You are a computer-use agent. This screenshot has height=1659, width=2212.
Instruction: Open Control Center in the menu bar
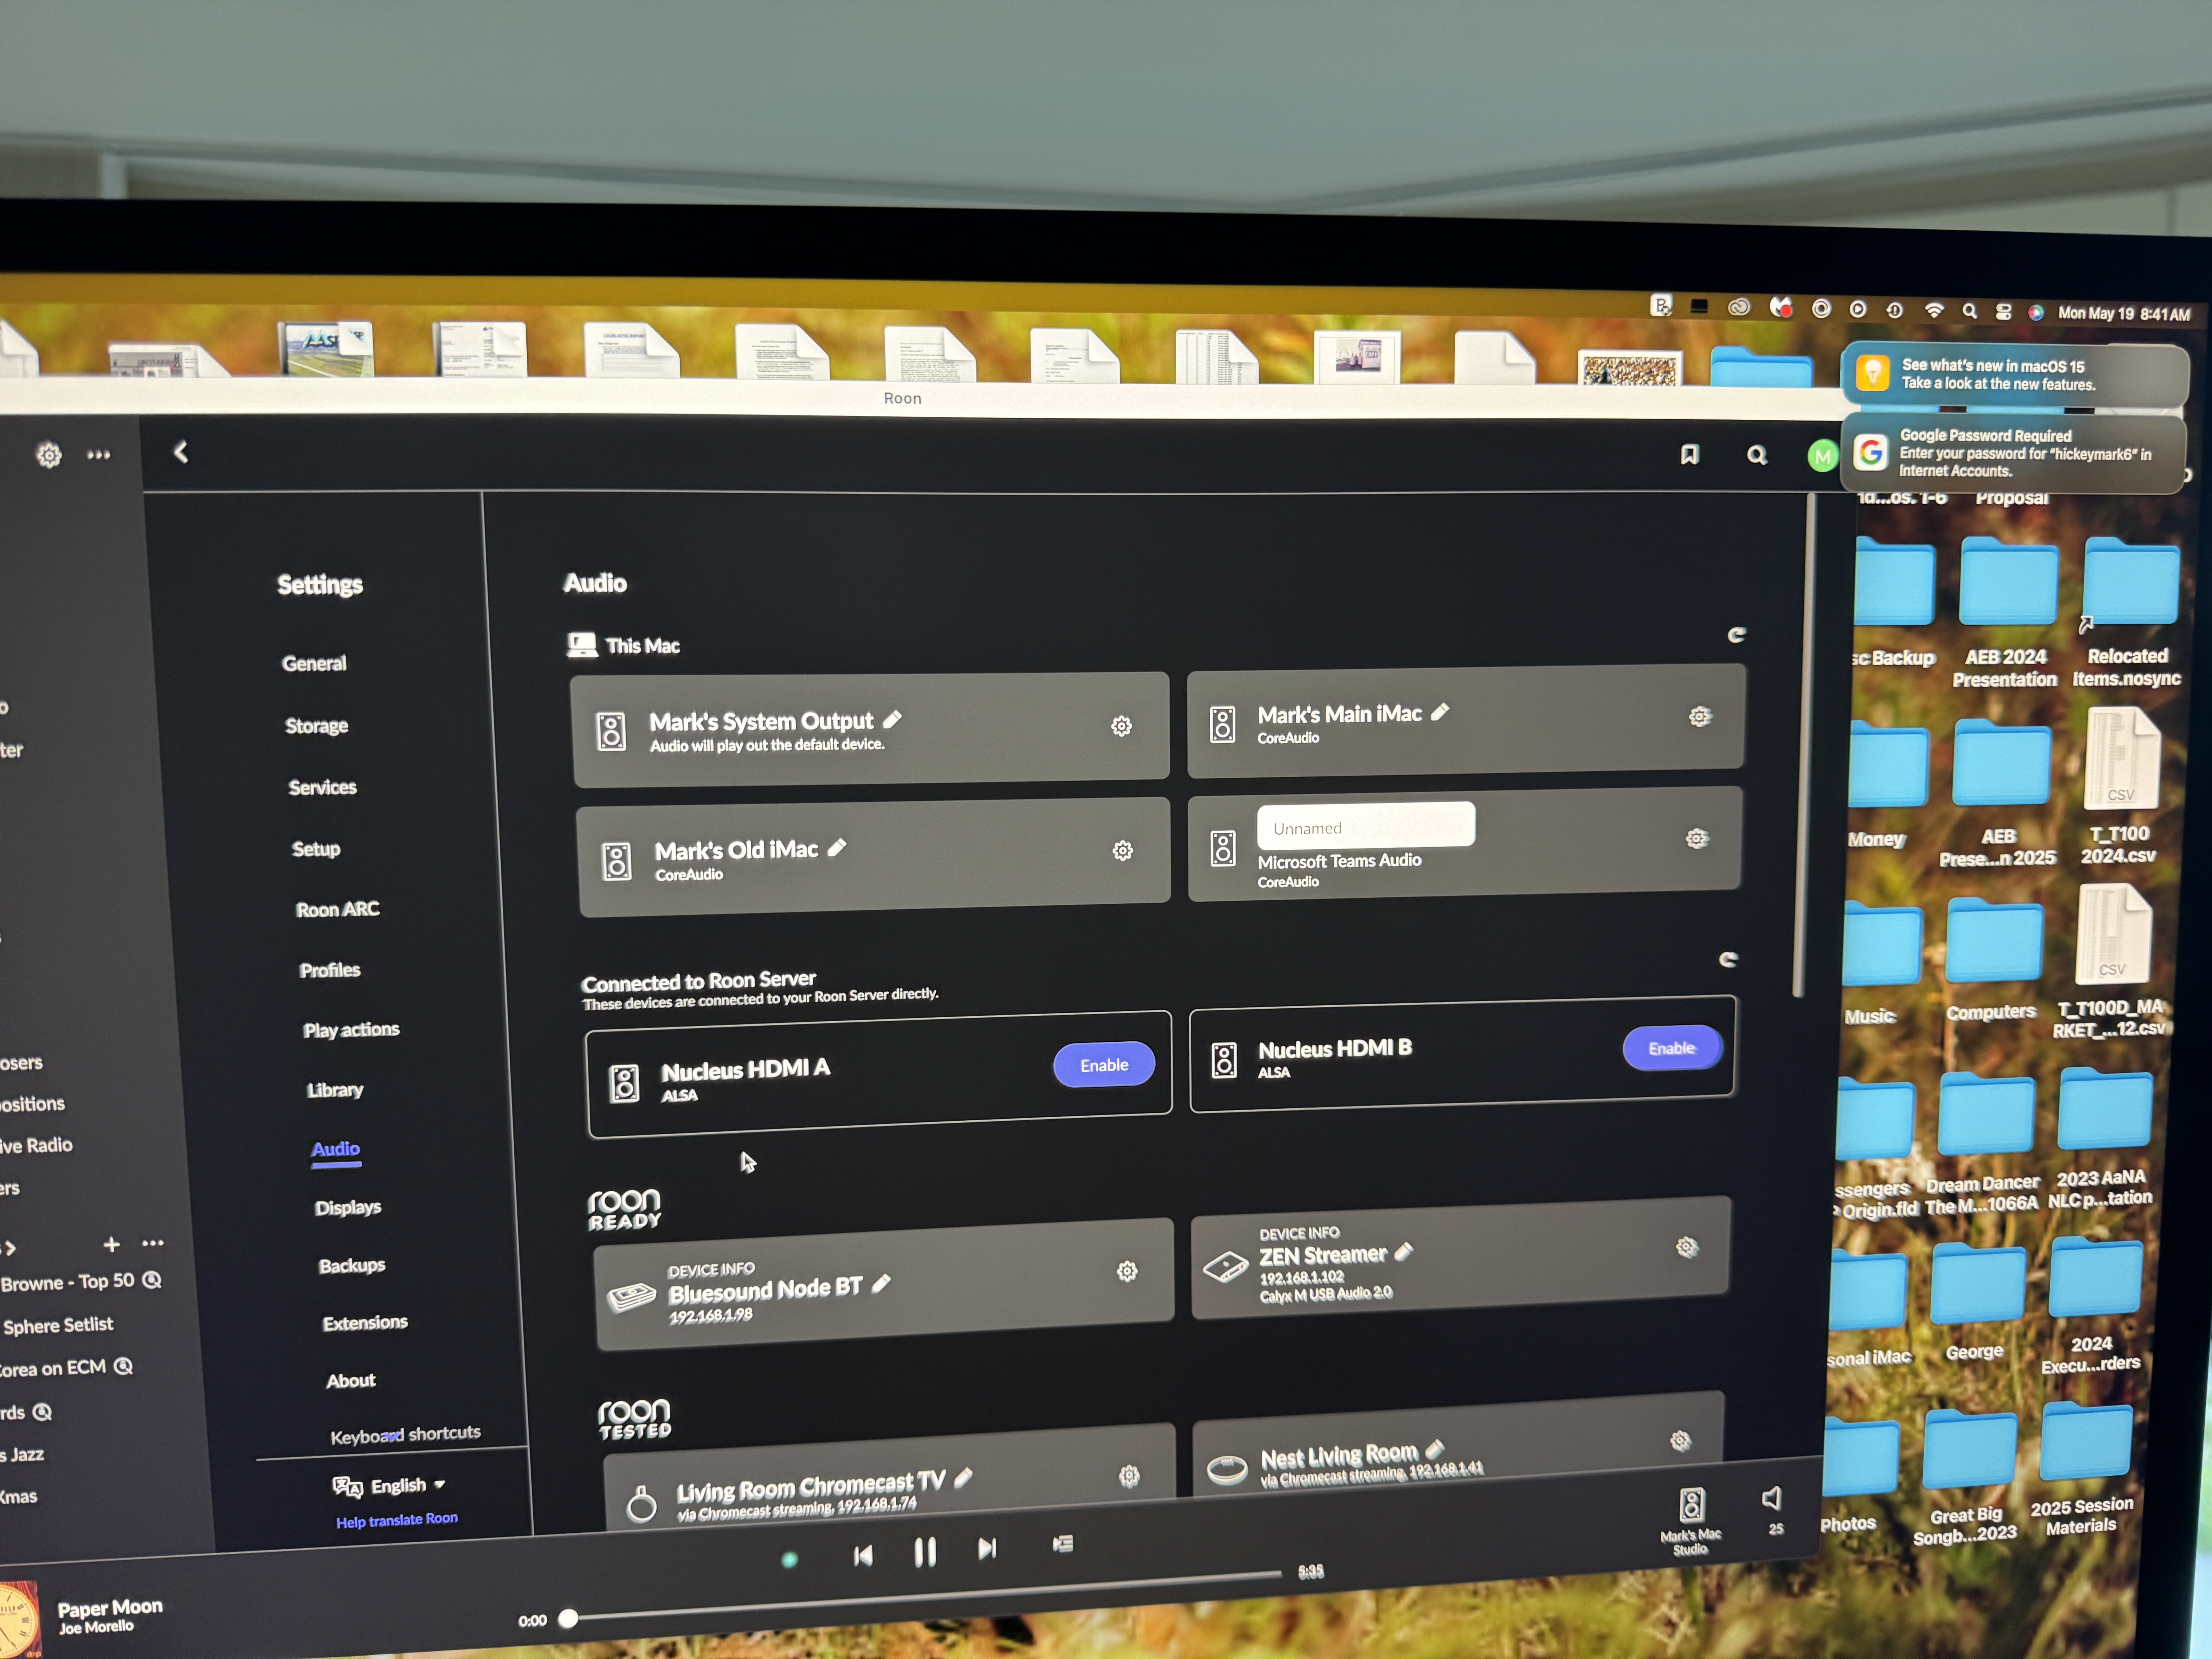click(2003, 312)
